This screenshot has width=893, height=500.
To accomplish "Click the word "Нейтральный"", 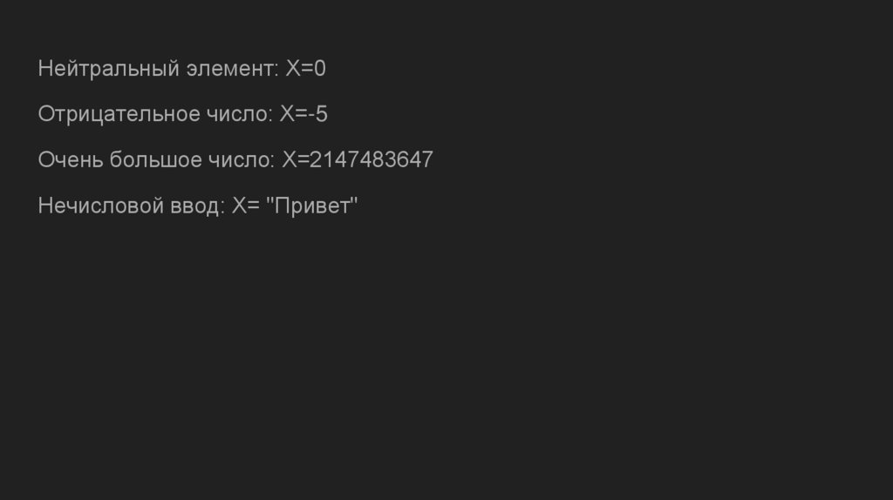I will pyautogui.click(x=108, y=69).
